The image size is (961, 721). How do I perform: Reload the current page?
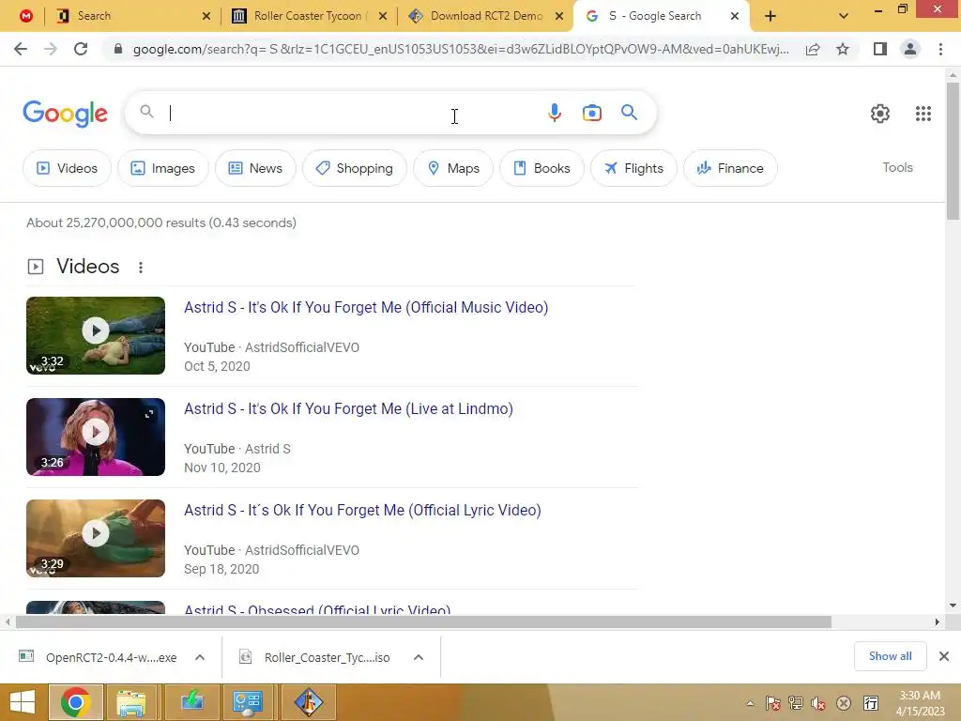pyautogui.click(x=81, y=49)
